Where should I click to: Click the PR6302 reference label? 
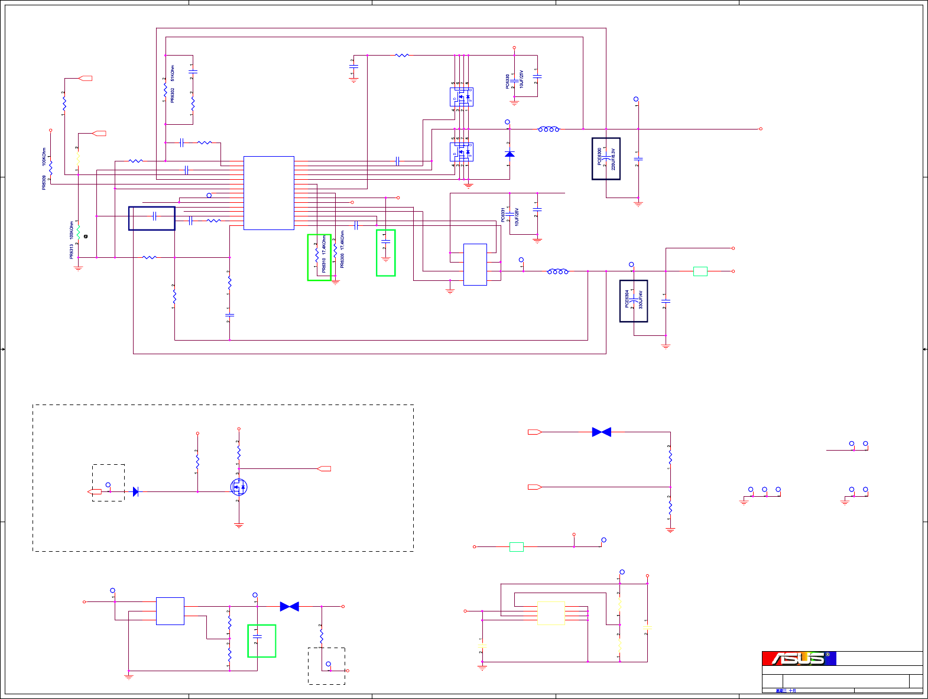pyautogui.click(x=173, y=96)
